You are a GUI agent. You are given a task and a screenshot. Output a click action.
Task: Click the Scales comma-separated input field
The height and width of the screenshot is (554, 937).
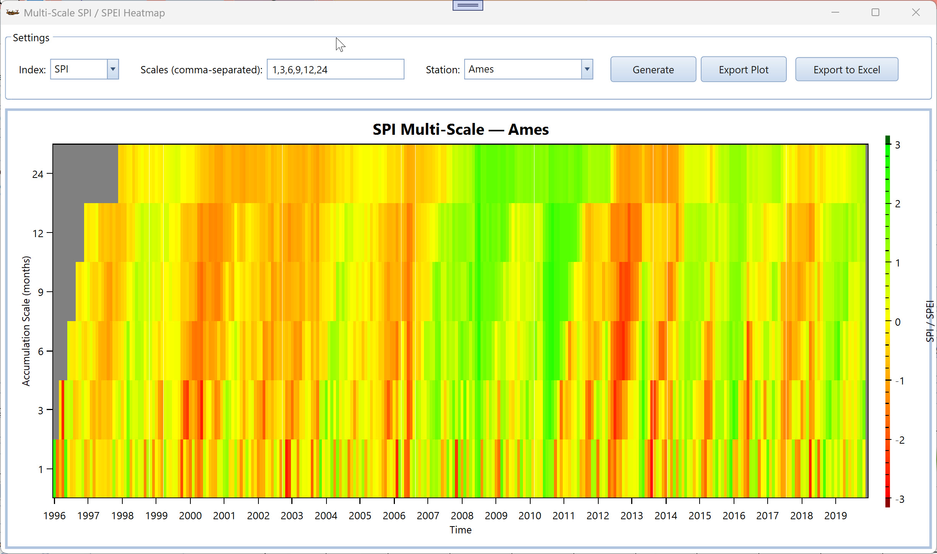click(335, 69)
